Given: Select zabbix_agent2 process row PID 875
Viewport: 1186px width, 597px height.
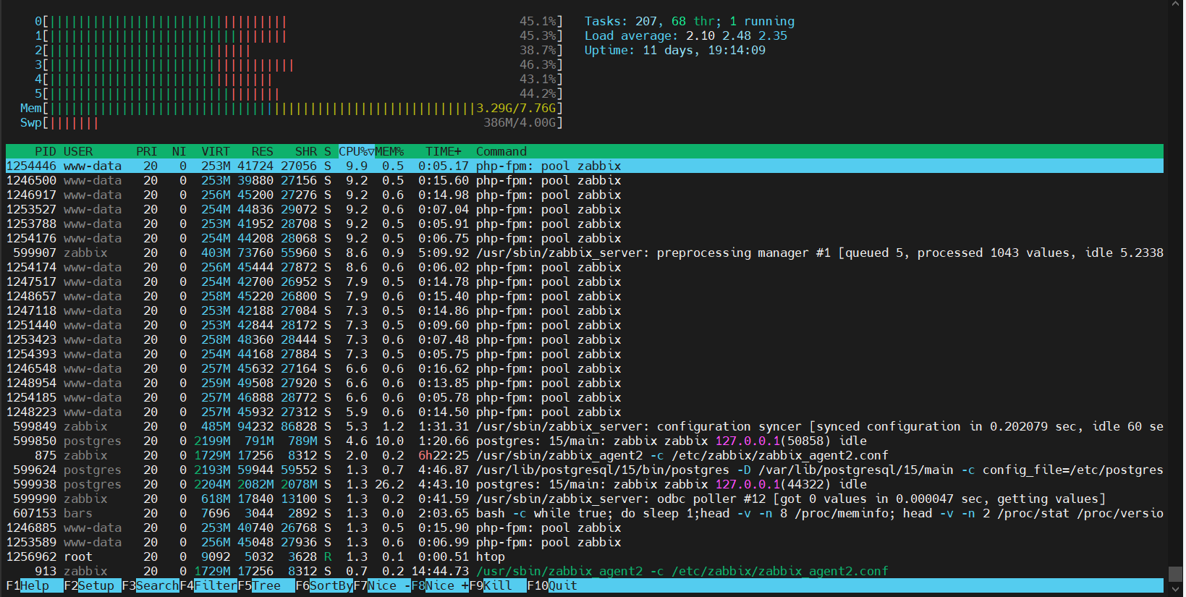Looking at the screenshot, I should pyautogui.click(x=585, y=455).
